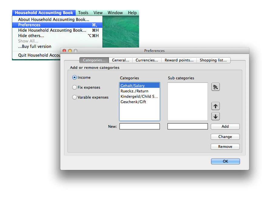This screenshot has width=273, height=204.
Task: Click the Change button
Action: pos(225,137)
